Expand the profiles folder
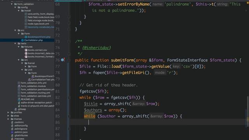Screen dimensions: 249x140 [8, 112]
